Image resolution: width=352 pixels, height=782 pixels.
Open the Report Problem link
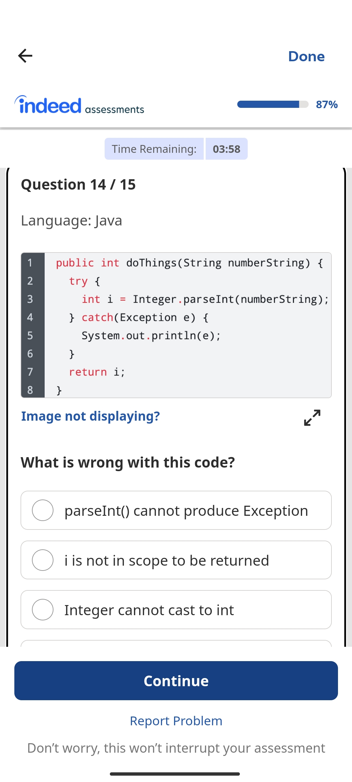[x=176, y=721]
